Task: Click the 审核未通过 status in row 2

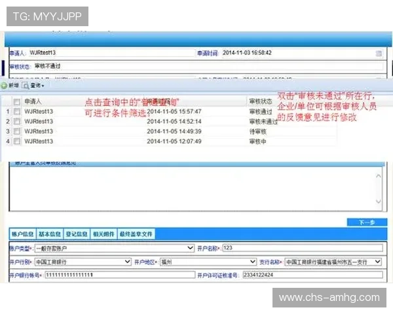Action: [x=263, y=122]
